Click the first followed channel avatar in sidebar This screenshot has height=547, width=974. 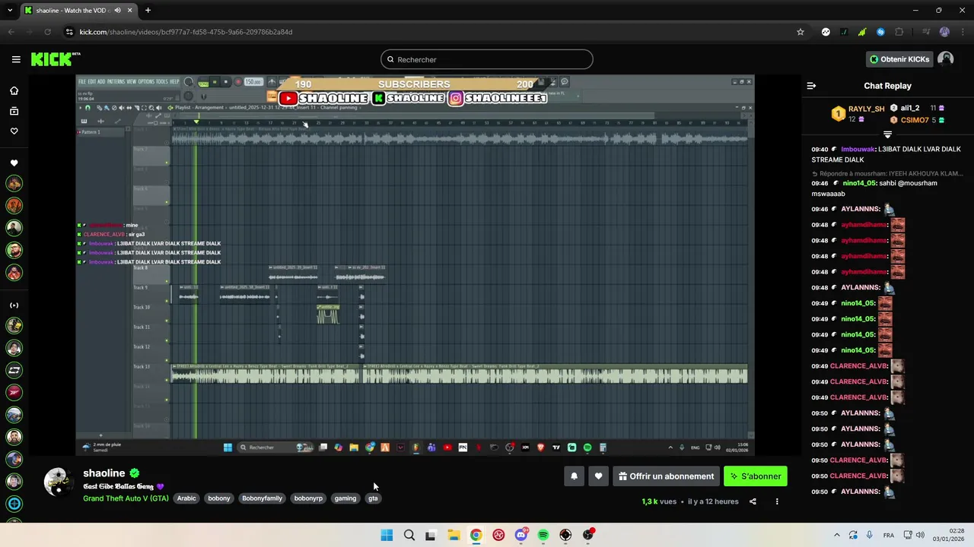(14, 183)
